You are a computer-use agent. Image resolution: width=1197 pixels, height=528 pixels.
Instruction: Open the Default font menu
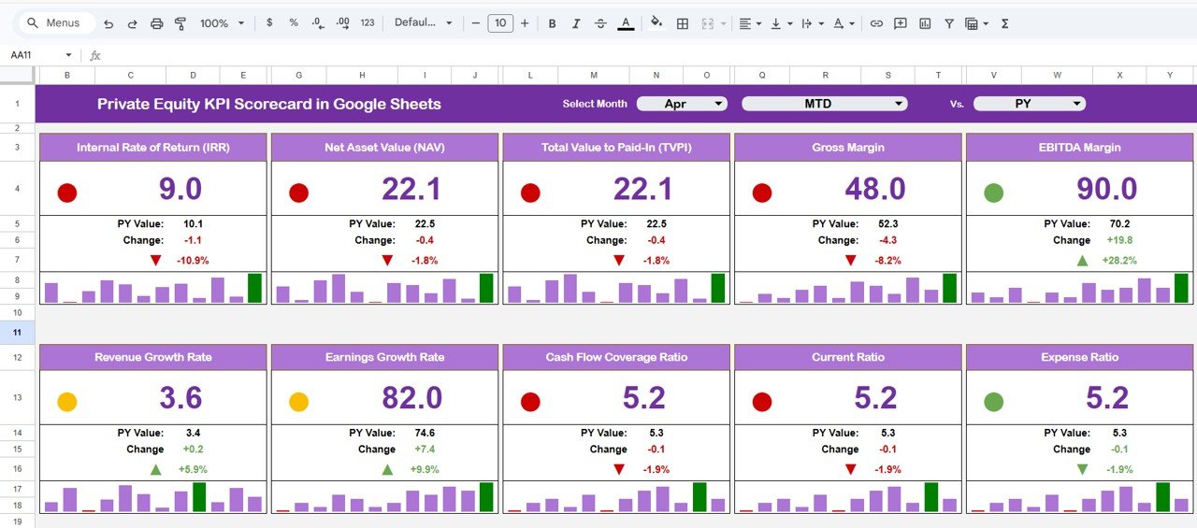424,23
